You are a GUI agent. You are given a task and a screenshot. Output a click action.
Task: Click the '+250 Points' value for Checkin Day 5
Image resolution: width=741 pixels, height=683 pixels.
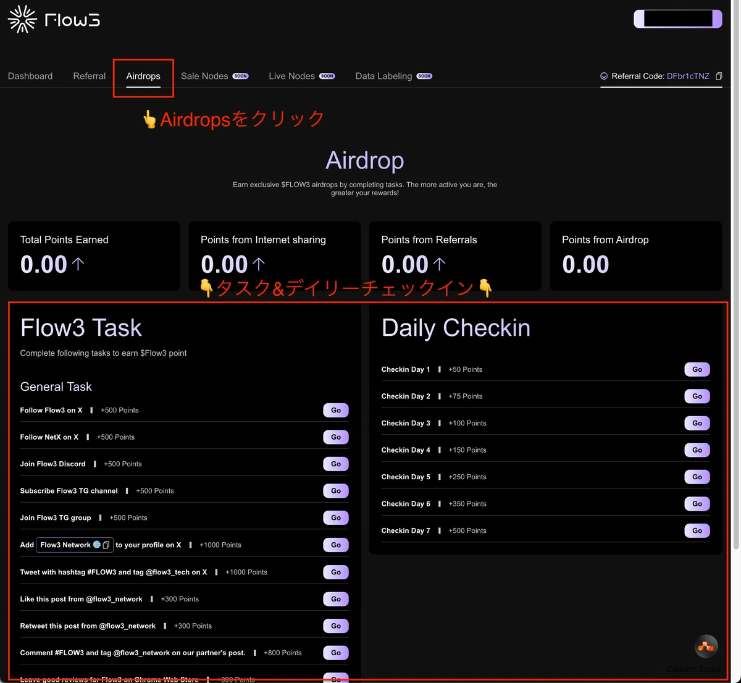tap(467, 477)
